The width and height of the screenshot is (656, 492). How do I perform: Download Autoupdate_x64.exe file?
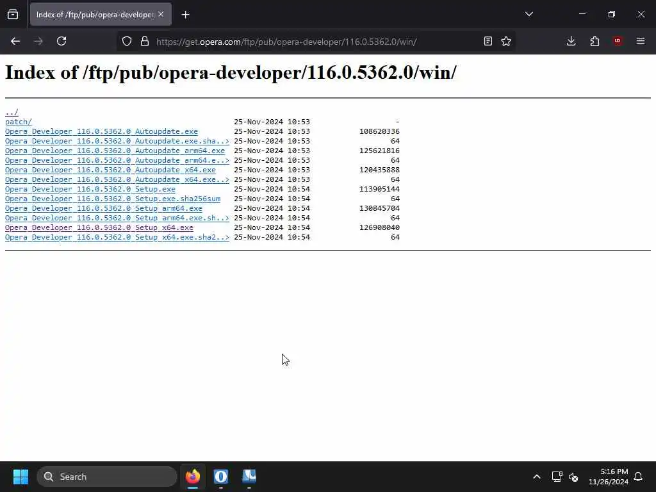click(110, 170)
